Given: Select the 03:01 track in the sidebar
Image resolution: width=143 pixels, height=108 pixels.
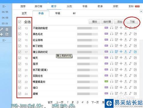Looking at the screenshot, I should pyautogui.click(x=5, y=23).
